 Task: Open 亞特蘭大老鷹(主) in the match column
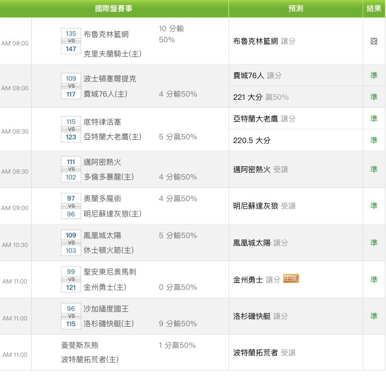click(112, 137)
